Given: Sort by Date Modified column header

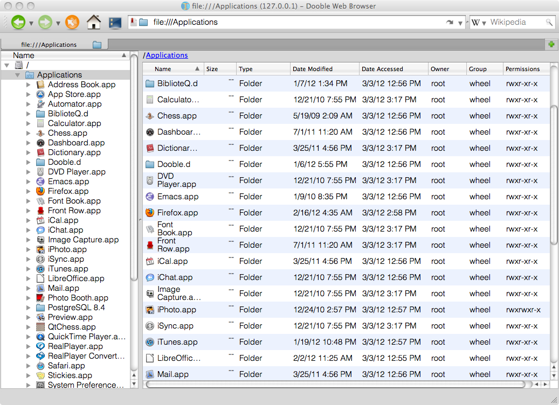Looking at the screenshot, I should click(325, 69).
